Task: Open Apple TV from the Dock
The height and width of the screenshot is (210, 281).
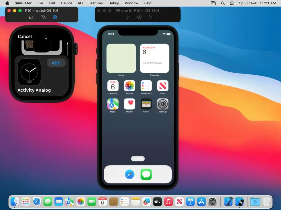Action: 158,202
